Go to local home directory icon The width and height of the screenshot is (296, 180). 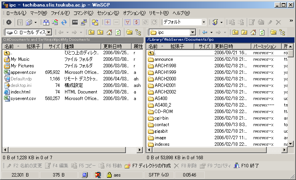[109, 32]
